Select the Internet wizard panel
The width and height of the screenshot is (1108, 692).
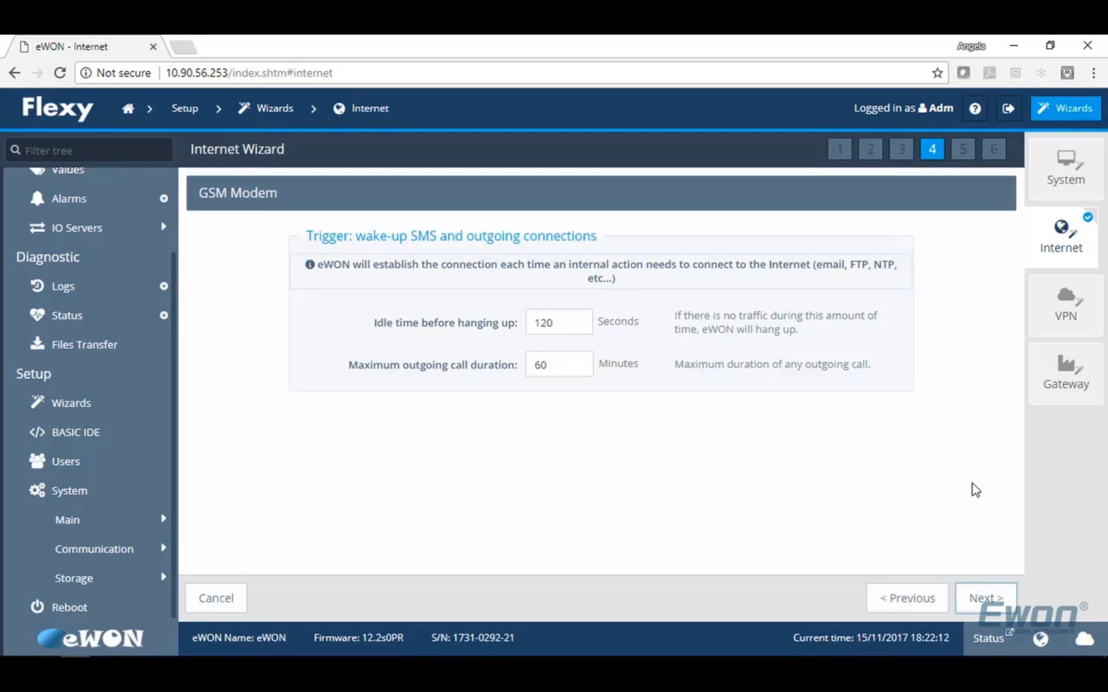point(1061,236)
